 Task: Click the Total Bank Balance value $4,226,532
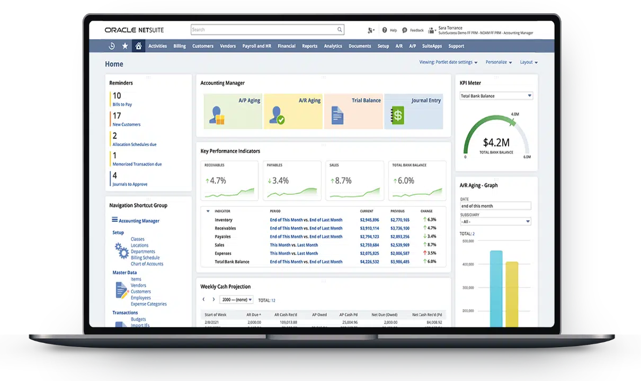pos(369,262)
